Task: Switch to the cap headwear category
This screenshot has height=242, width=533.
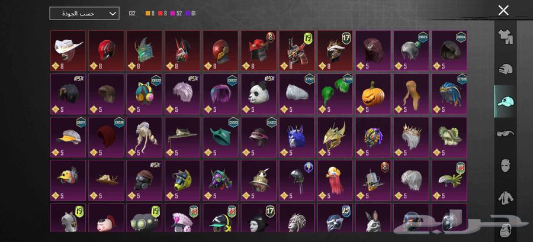Action: [x=506, y=101]
